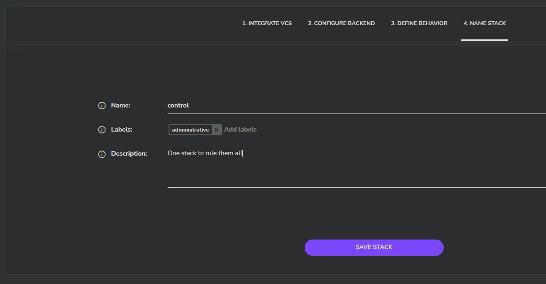The image size is (546, 284).
Task: Go to the Configure Backend step
Action: (341, 23)
